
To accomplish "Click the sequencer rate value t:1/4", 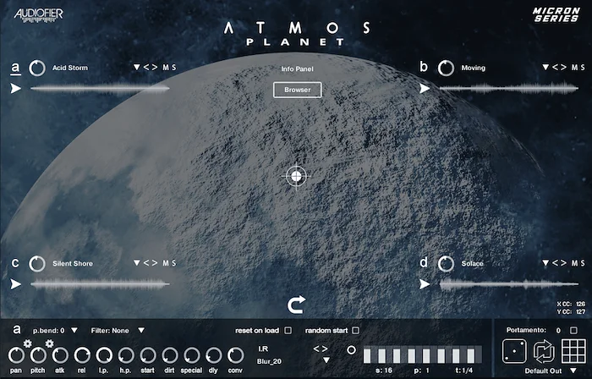I will click(x=464, y=371).
